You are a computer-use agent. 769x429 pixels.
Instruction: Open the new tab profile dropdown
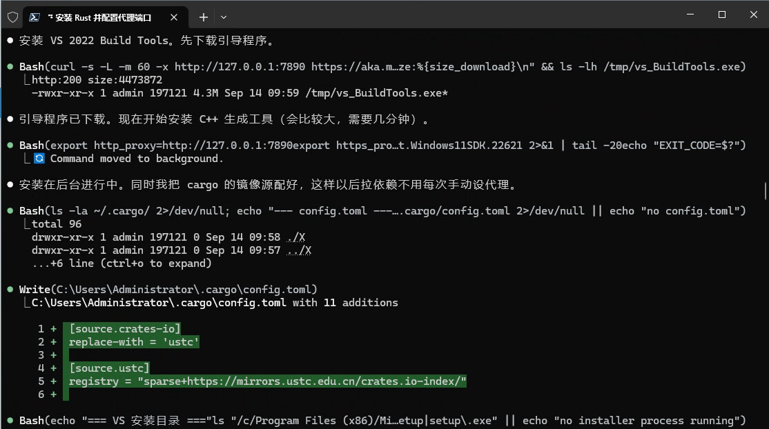[224, 17]
